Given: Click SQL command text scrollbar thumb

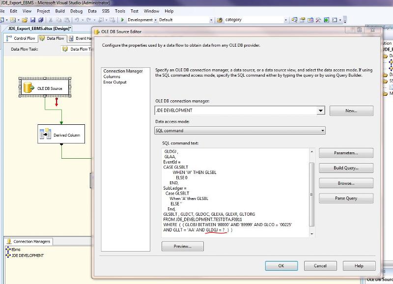Looking at the screenshot, I should 311,194.
